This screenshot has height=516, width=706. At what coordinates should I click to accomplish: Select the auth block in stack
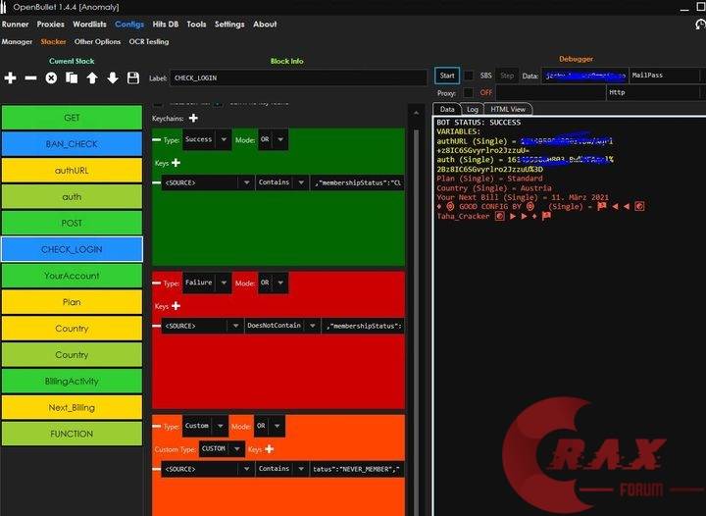72,197
